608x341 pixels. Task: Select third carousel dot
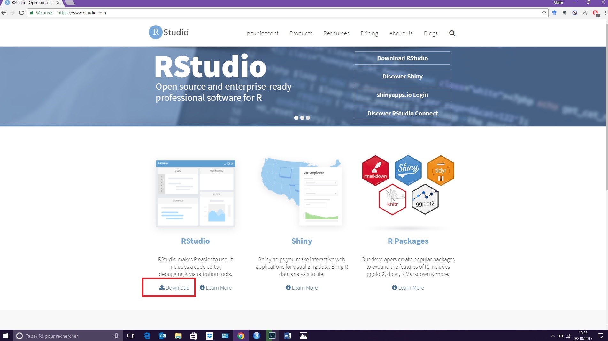click(308, 118)
